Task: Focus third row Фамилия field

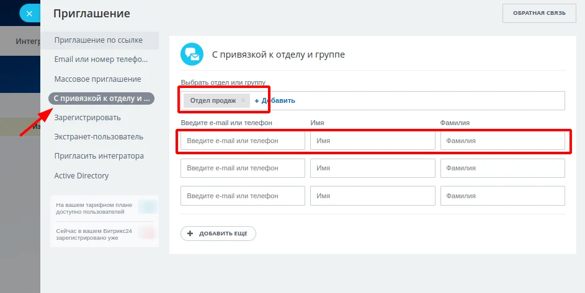Action: 502,196
